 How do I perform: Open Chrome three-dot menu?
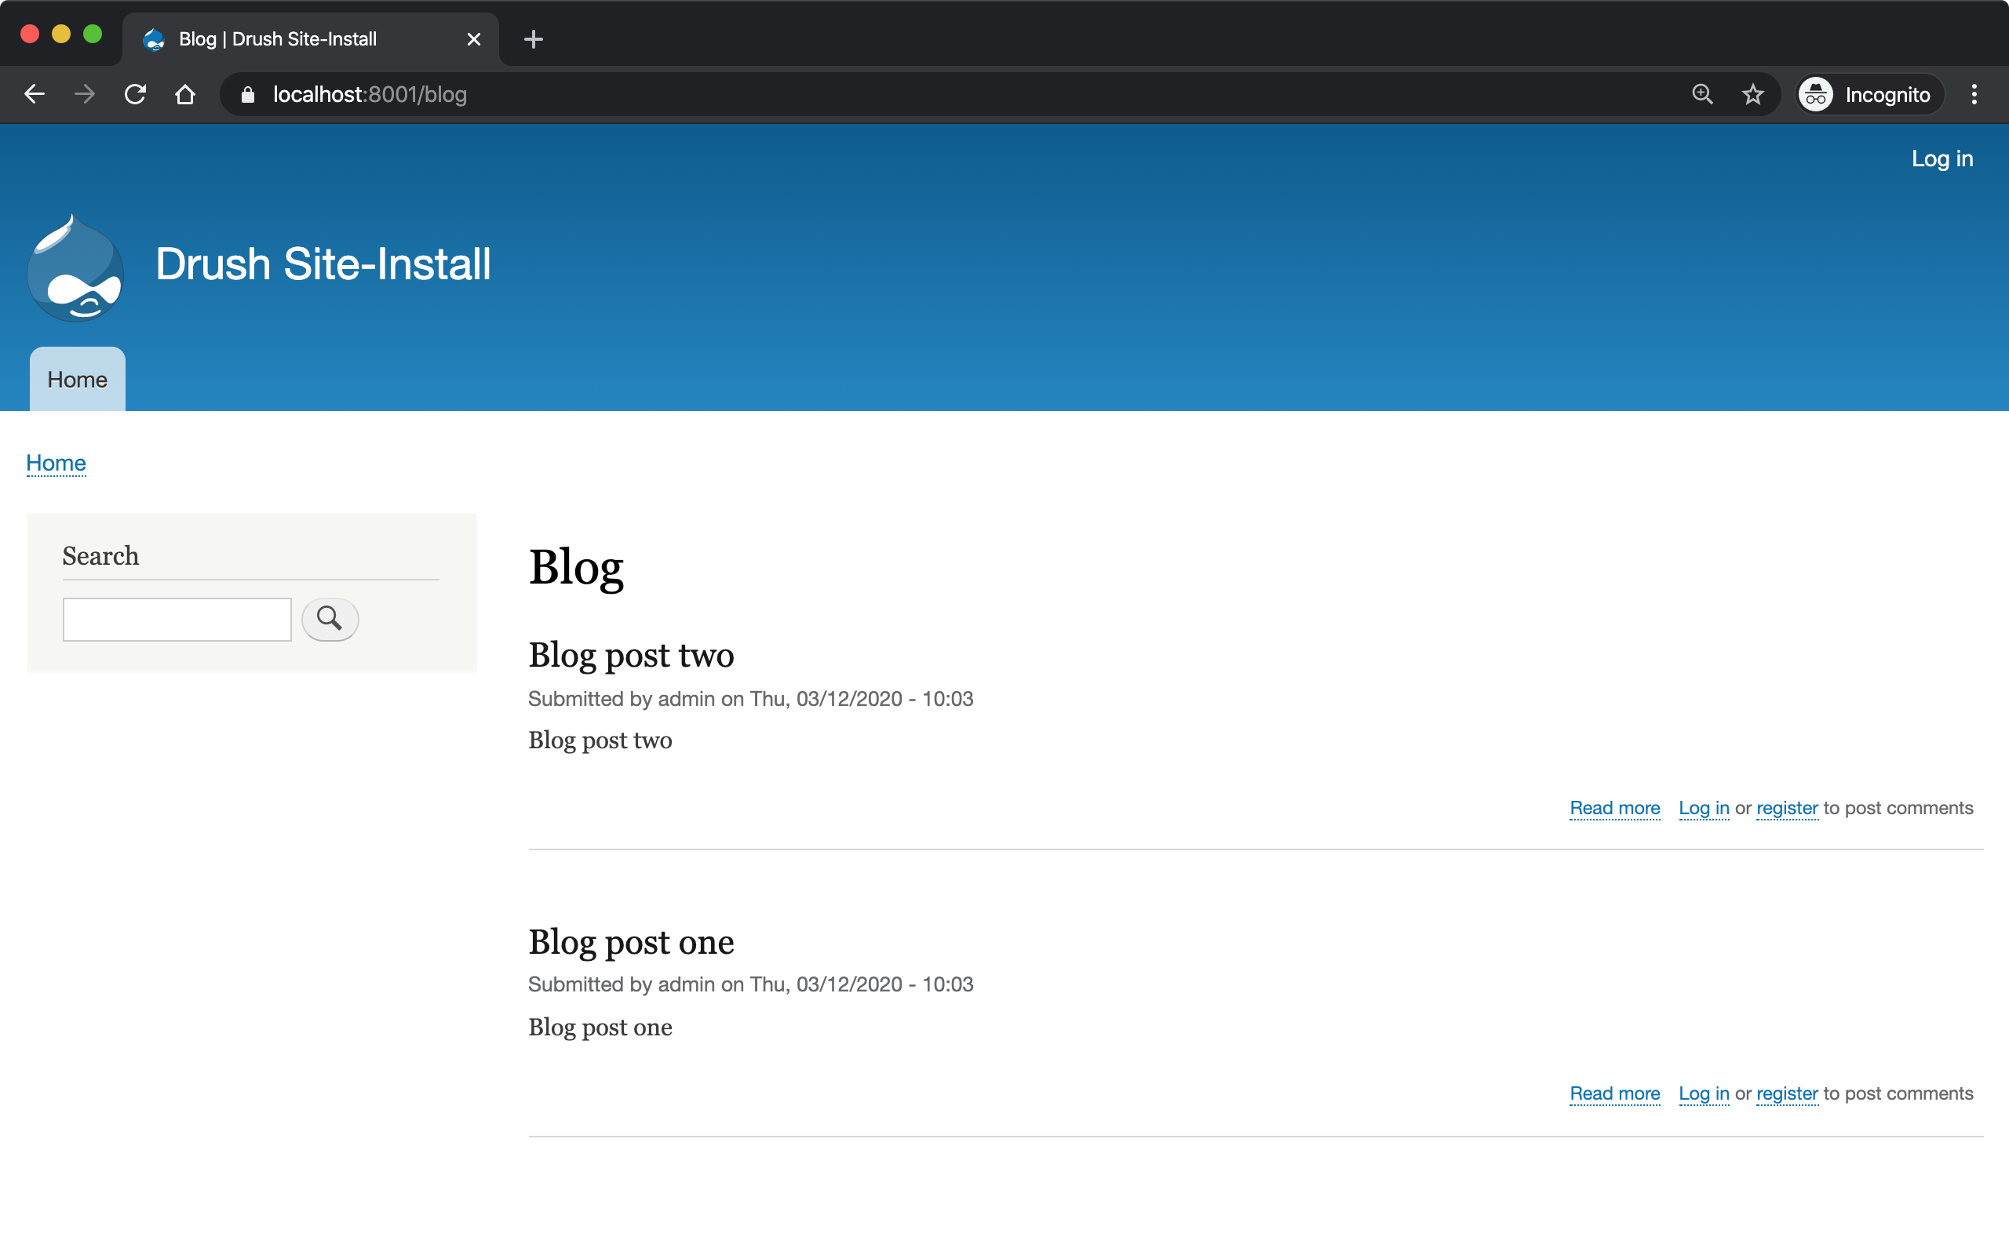1974,95
